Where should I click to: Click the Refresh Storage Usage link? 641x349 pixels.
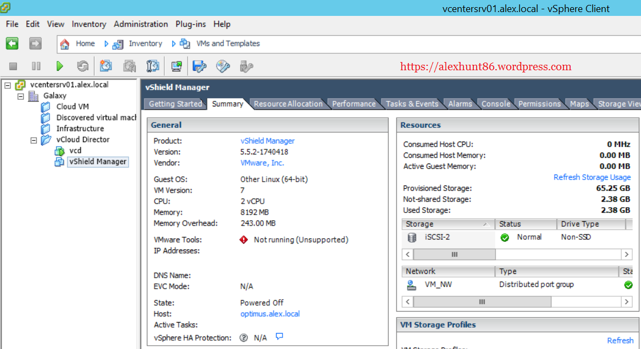point(592,177)
